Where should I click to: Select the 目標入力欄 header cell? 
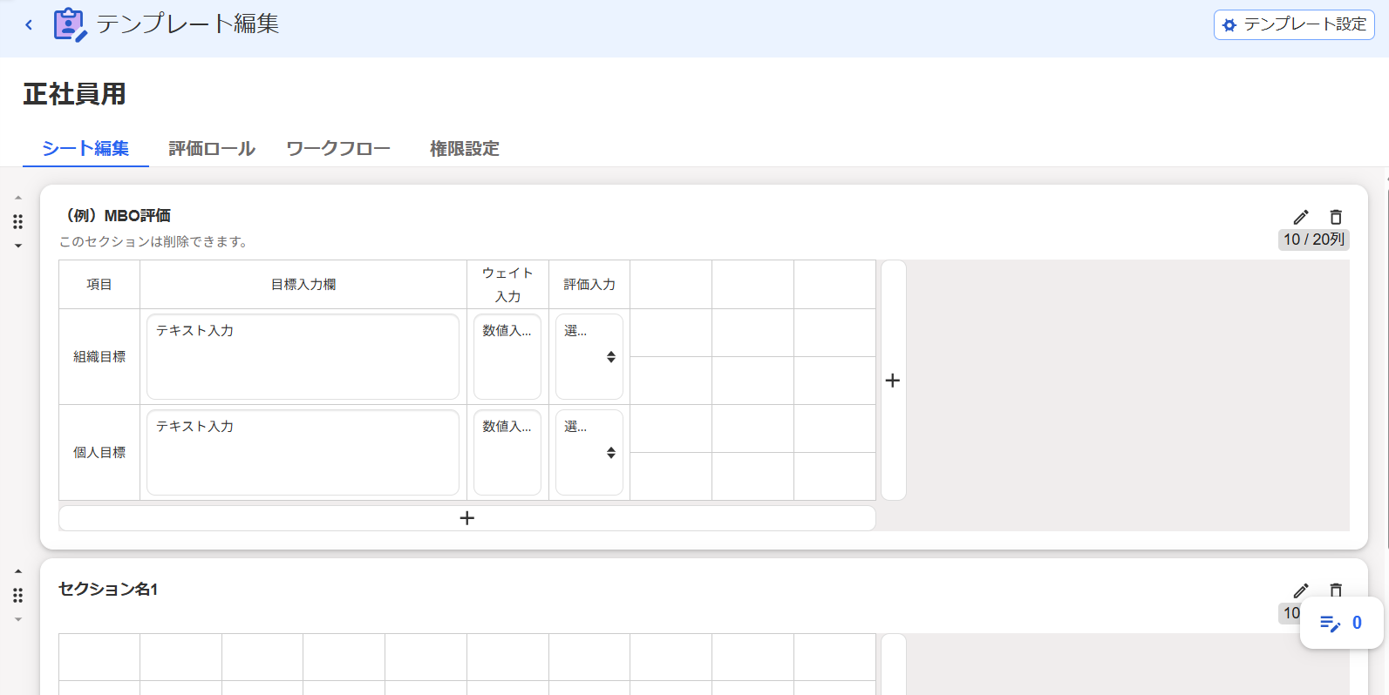click(x=303, y=285)
